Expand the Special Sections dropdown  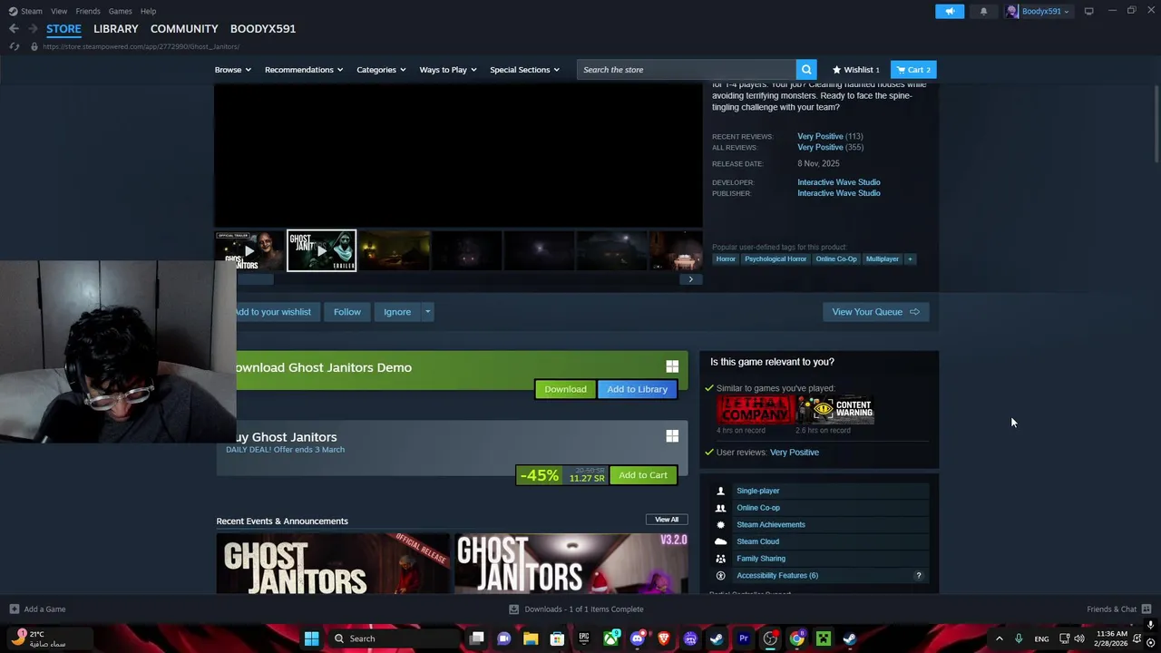(524, 70)
